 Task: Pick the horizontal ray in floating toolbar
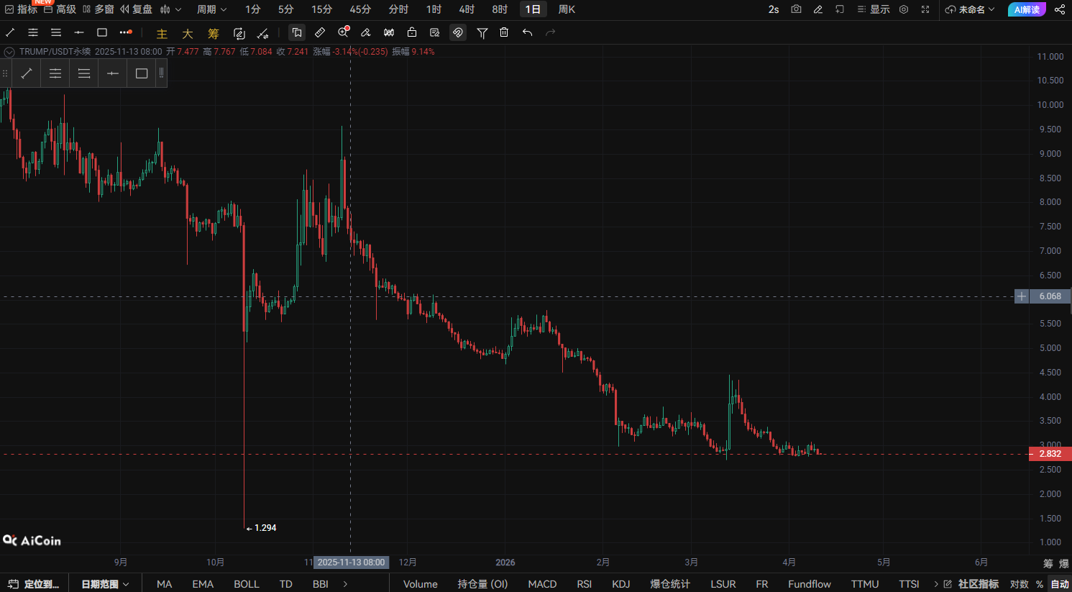pos(113,73)
